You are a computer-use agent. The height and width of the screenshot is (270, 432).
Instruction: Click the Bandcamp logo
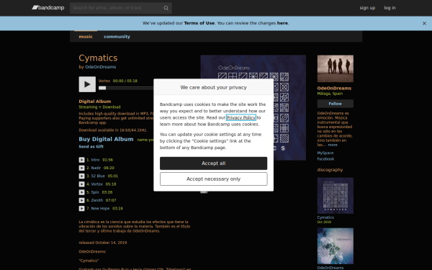point(48,8)
